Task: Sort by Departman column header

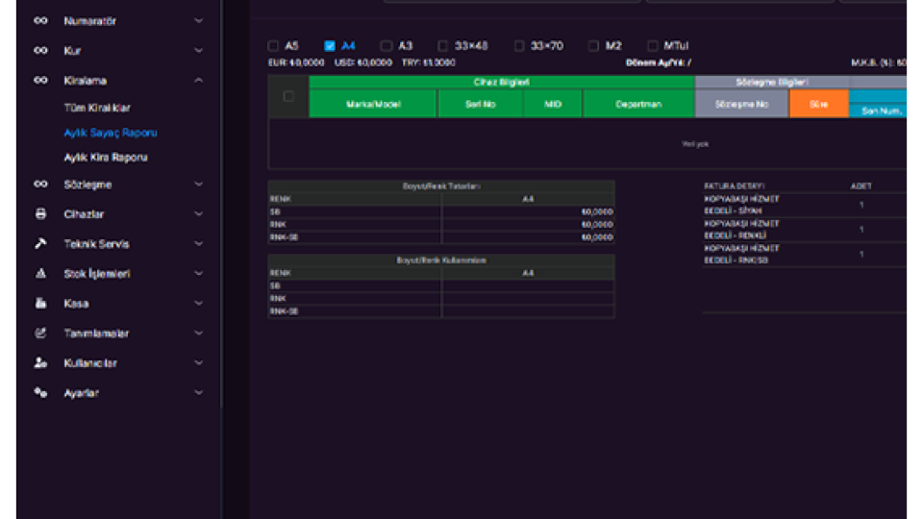Action: (638, 104)
